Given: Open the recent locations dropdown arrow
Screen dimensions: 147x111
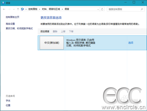Looking at the screenshot, I should point(14,9).
